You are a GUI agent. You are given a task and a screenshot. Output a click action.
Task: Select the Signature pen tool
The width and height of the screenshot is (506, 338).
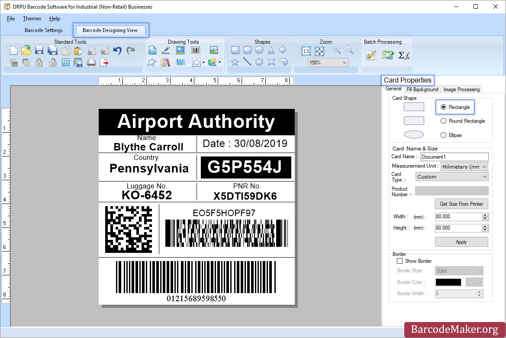166,50
